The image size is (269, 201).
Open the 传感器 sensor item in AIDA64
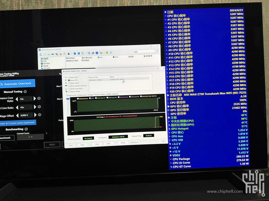pyautogui.click(x=85, y=60)
